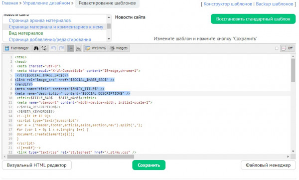Image resolution: width=299 pixels, height=180 pixels.
Task: Click Восстановить стандартный шаблон button
Action: [253, 19]
